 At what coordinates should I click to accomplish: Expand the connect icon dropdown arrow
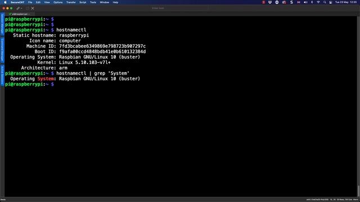pyautogui.click(x=21, y=8)
